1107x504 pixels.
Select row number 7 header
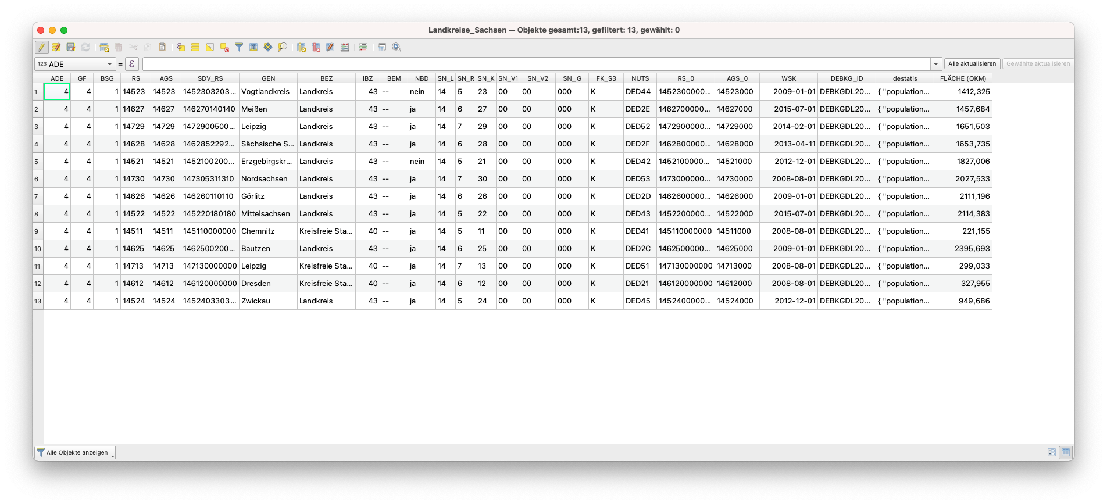point(38,196)
